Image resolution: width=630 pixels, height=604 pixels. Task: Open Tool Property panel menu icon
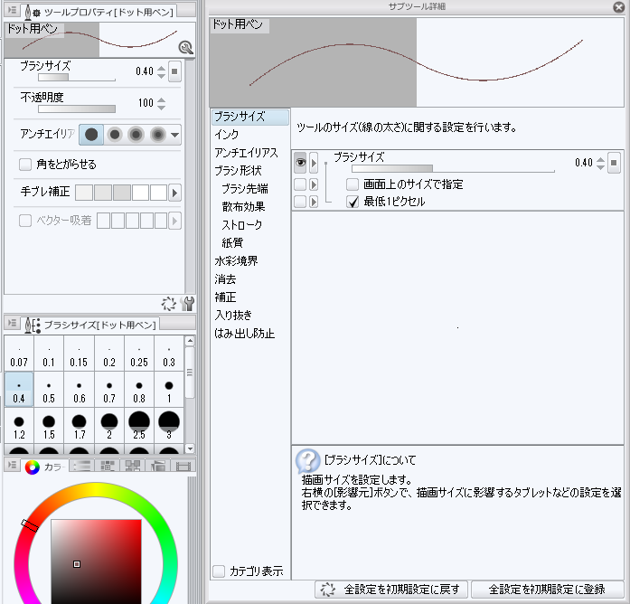9,10
